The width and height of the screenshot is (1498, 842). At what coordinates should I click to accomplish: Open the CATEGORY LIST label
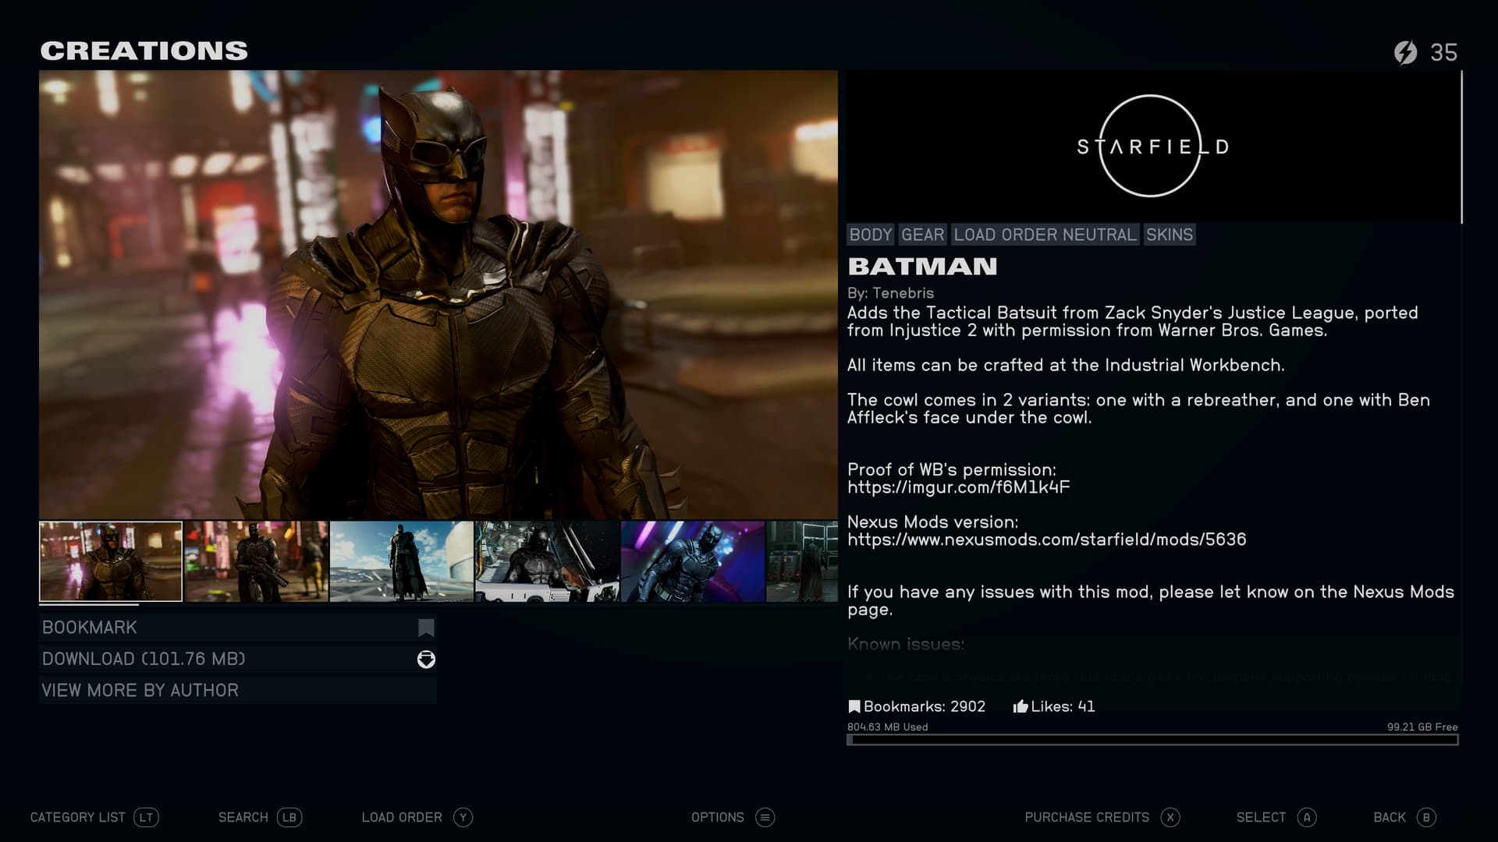click(x=77, y=817)
